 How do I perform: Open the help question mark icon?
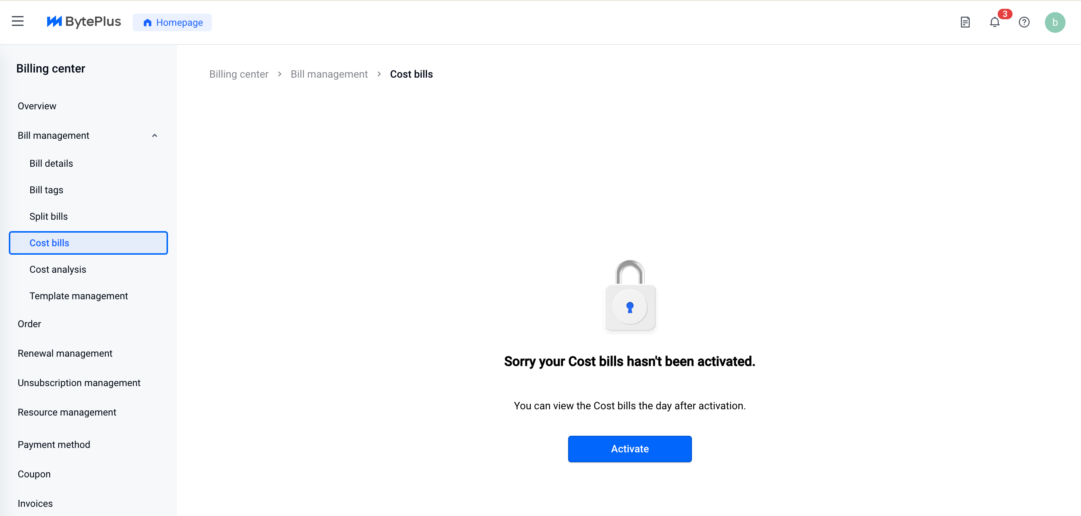click(x=1024, y=22)
